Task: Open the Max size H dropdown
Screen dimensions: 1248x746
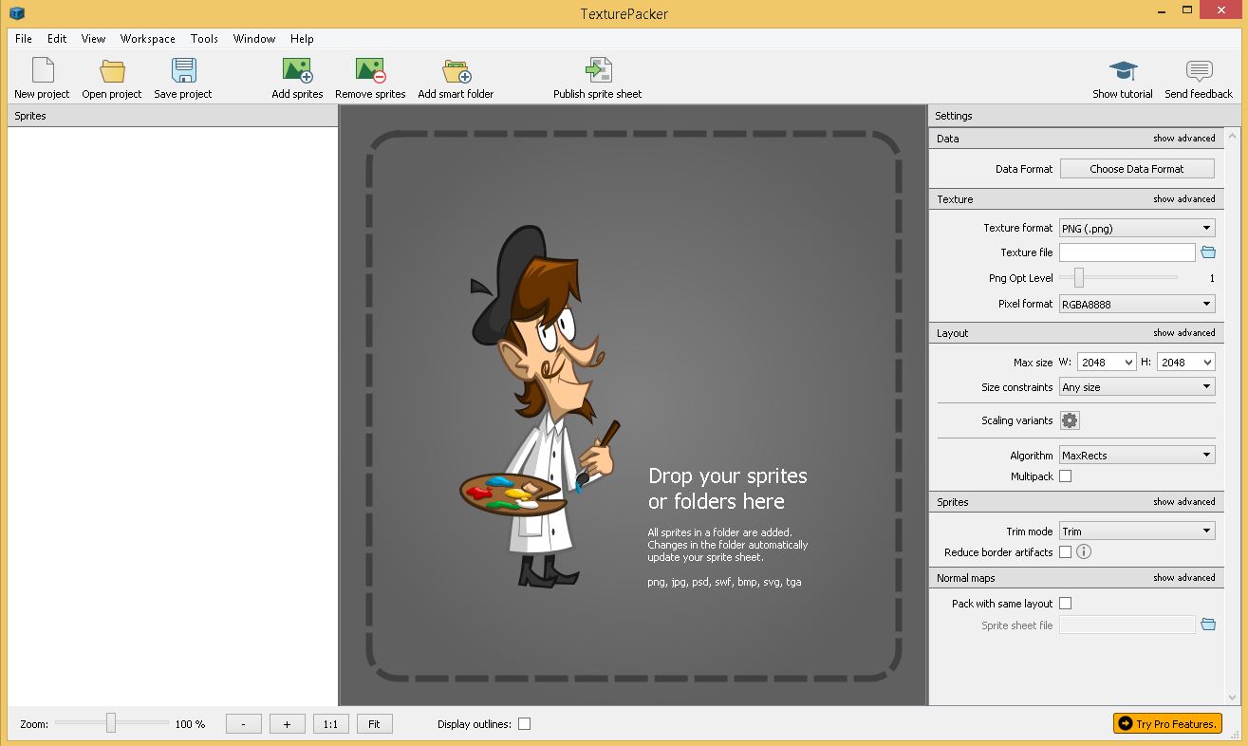Action: point(1186,362)
